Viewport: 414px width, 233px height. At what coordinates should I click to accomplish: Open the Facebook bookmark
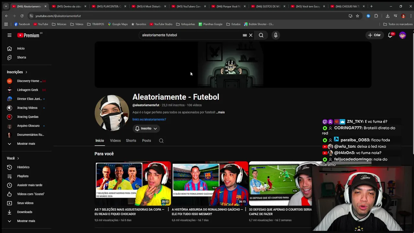(22, 24)
